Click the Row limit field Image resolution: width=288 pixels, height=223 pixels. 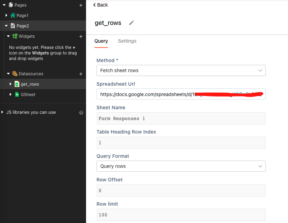(181, 215)
